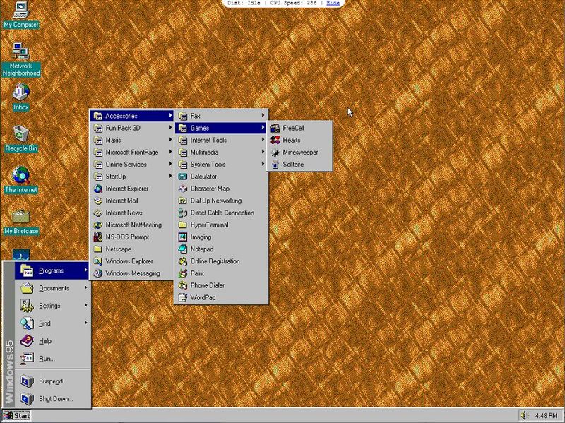Open the MS-DOS Prompt
Image resolution: width=565 pixels, height=423 pixels.
(132, 237)
